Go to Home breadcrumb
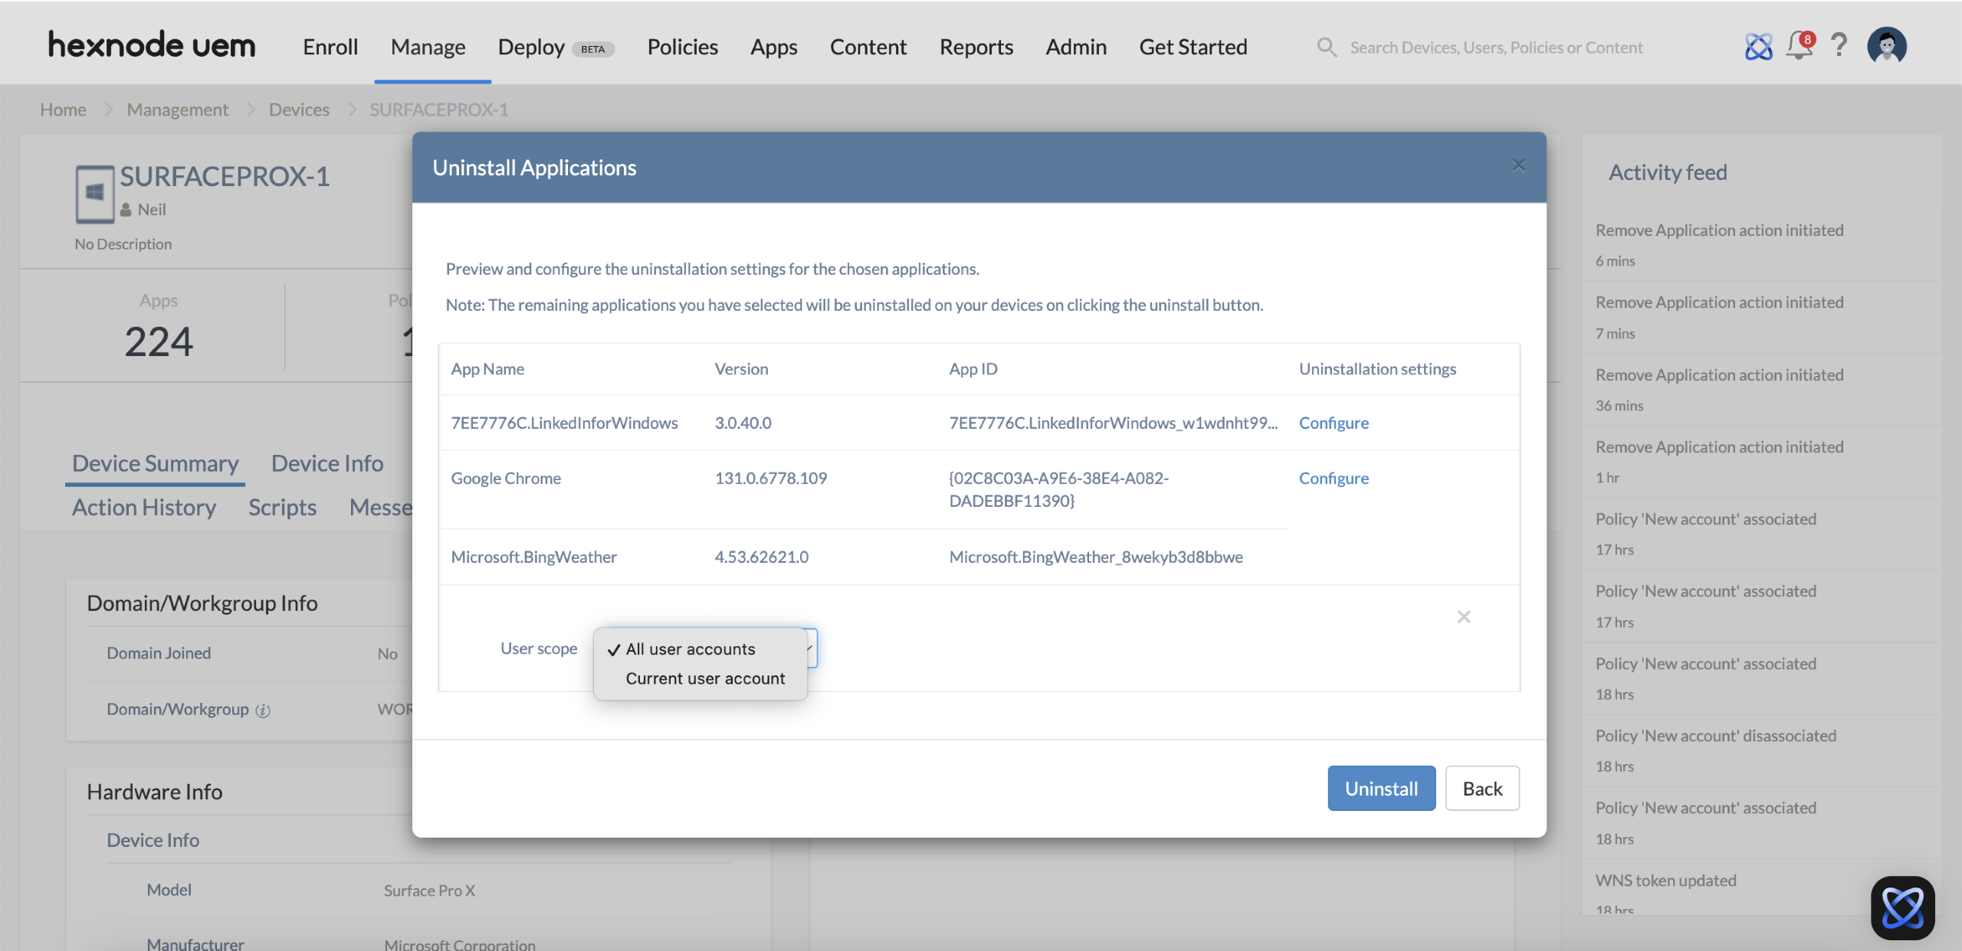Image resolution: width=1962 pixels, height=951 pixels. 63,109
